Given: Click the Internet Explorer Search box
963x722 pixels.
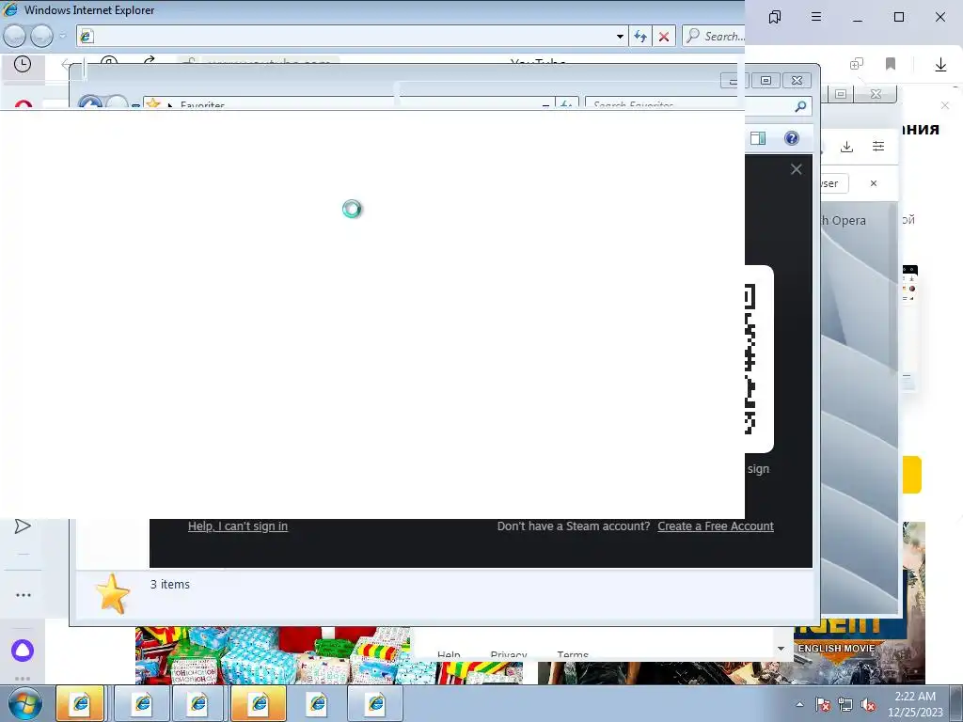Looking at the screenshot, I should (716, 37).
